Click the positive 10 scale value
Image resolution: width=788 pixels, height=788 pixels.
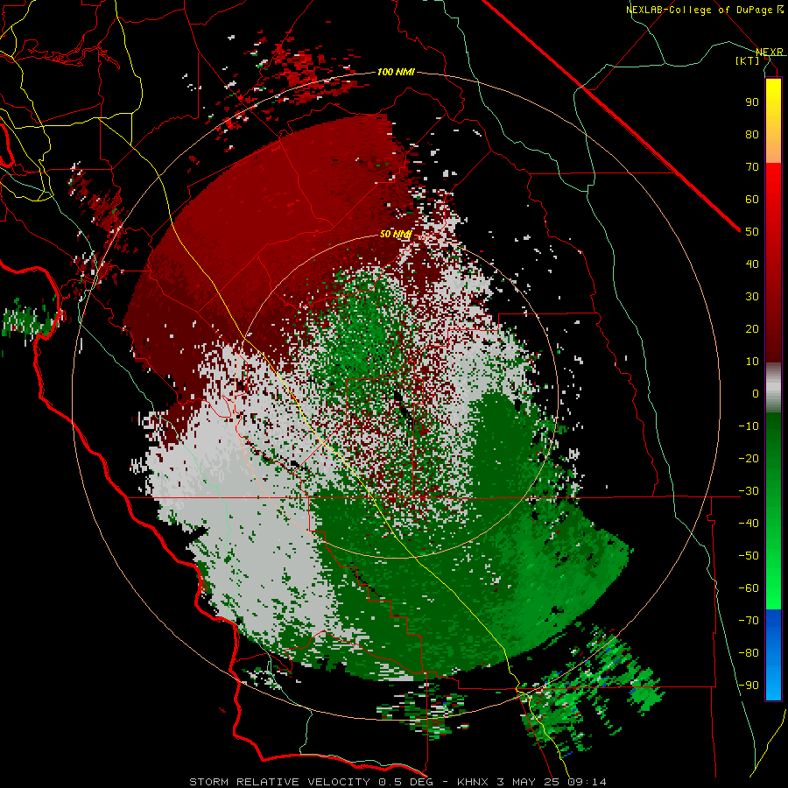click(x=752, y=362)
